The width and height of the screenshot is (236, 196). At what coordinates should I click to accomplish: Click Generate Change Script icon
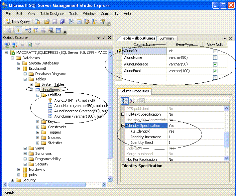click(x=9, y=31)
